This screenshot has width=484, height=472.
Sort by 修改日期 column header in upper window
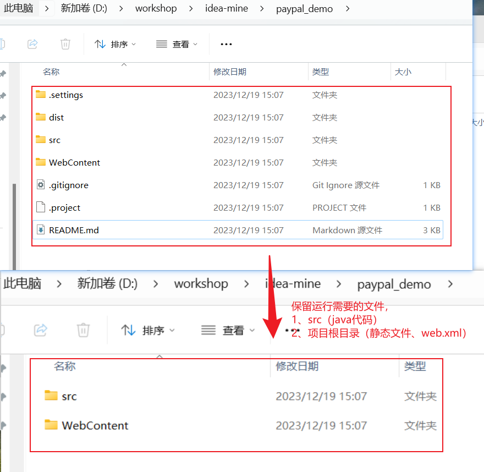(x=230, y=72)
